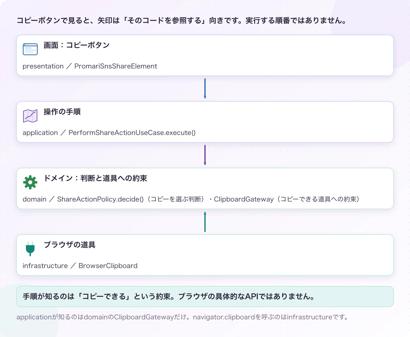Screen dimensions: 410x337
Task: Click the teal callout starting 手順が知るのは
Action: coord(205,297)
